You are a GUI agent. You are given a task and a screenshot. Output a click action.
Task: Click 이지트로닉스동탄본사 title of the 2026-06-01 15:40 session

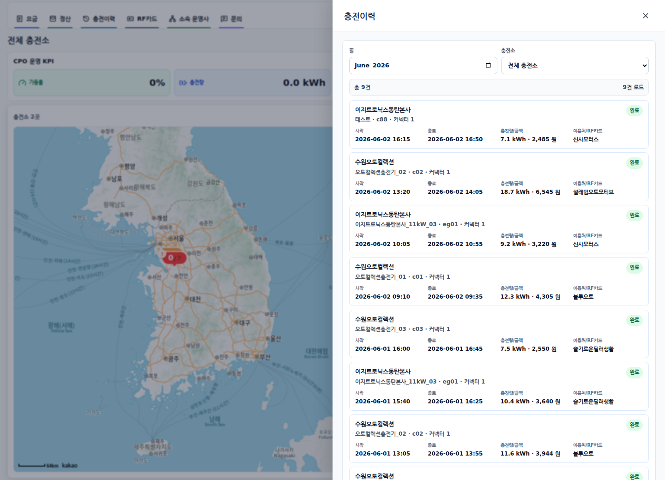point(383,372)
